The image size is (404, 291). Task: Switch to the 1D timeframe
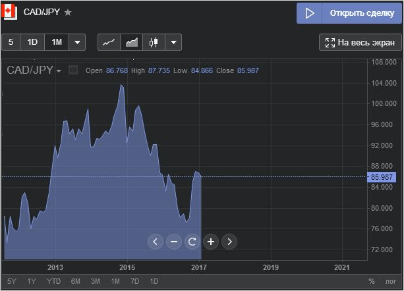coord(32,42)
